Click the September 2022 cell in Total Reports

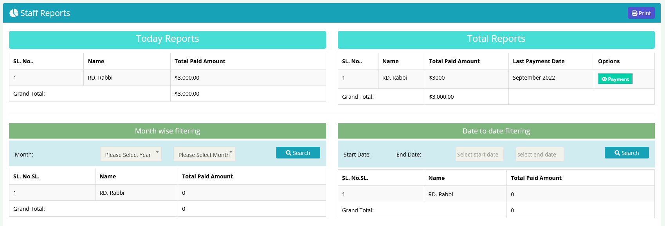pyautogui.click(x=533, y=78)
